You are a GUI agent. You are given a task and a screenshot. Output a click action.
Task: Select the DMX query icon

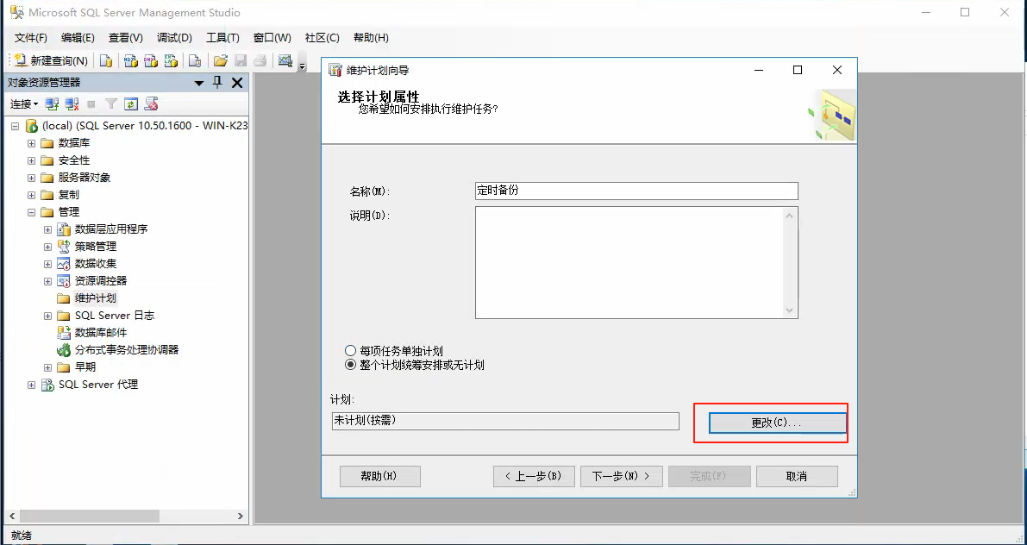(150, 61)
